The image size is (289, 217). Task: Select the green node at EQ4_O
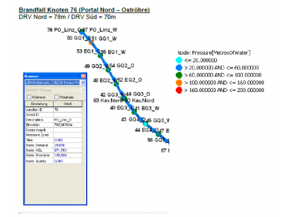158,134
